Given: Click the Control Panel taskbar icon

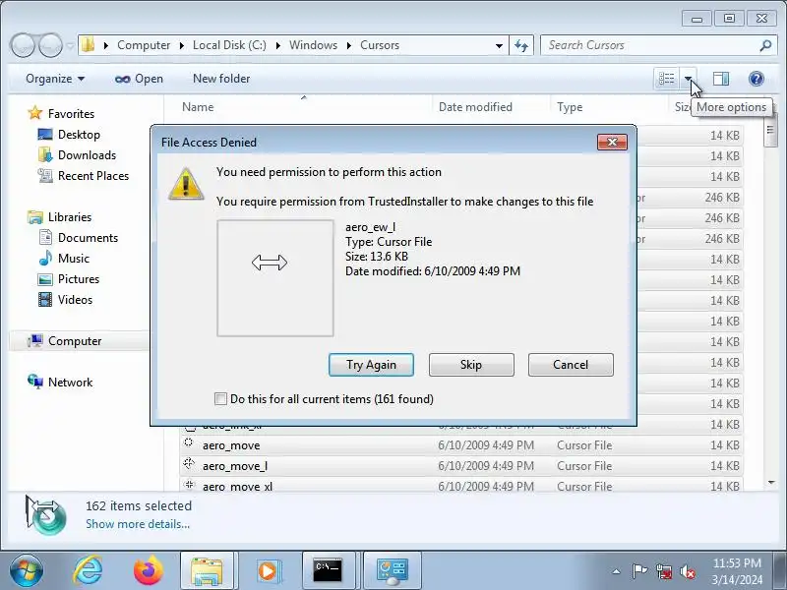Looking at the screenshot, I should tap(393, 571).
